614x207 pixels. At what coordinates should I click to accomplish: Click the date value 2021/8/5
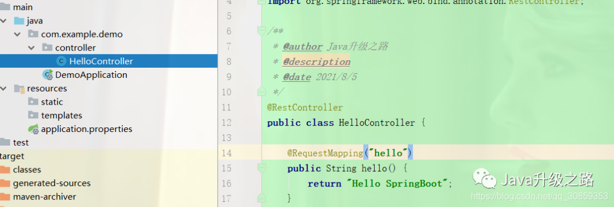point(337,77)
